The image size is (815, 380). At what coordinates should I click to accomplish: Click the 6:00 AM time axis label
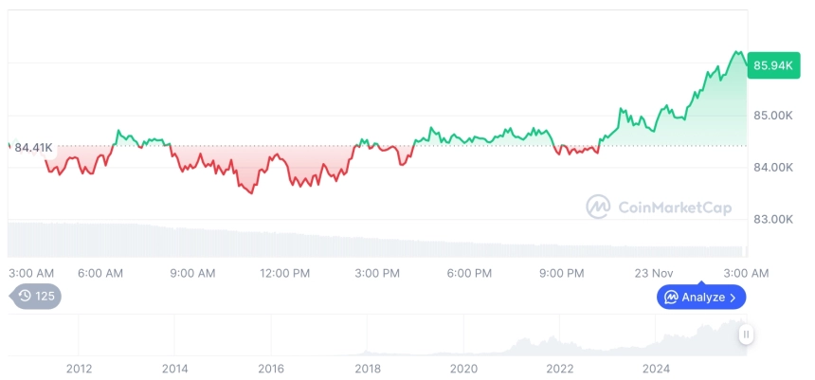click(x=100, y=273)
